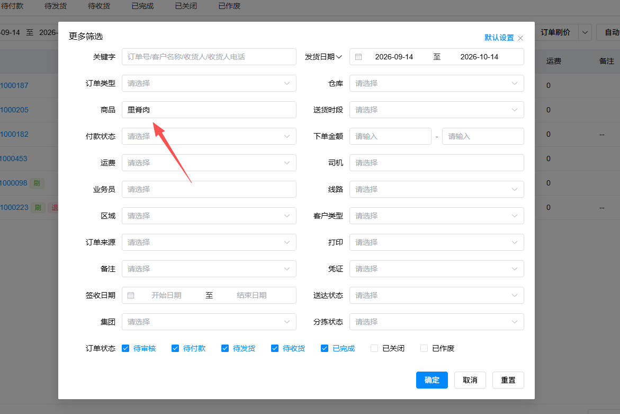The height and width of the screenshot is (414, 620).
Task: Expand the 付款状态 dropdown
Action: [209, 137]
